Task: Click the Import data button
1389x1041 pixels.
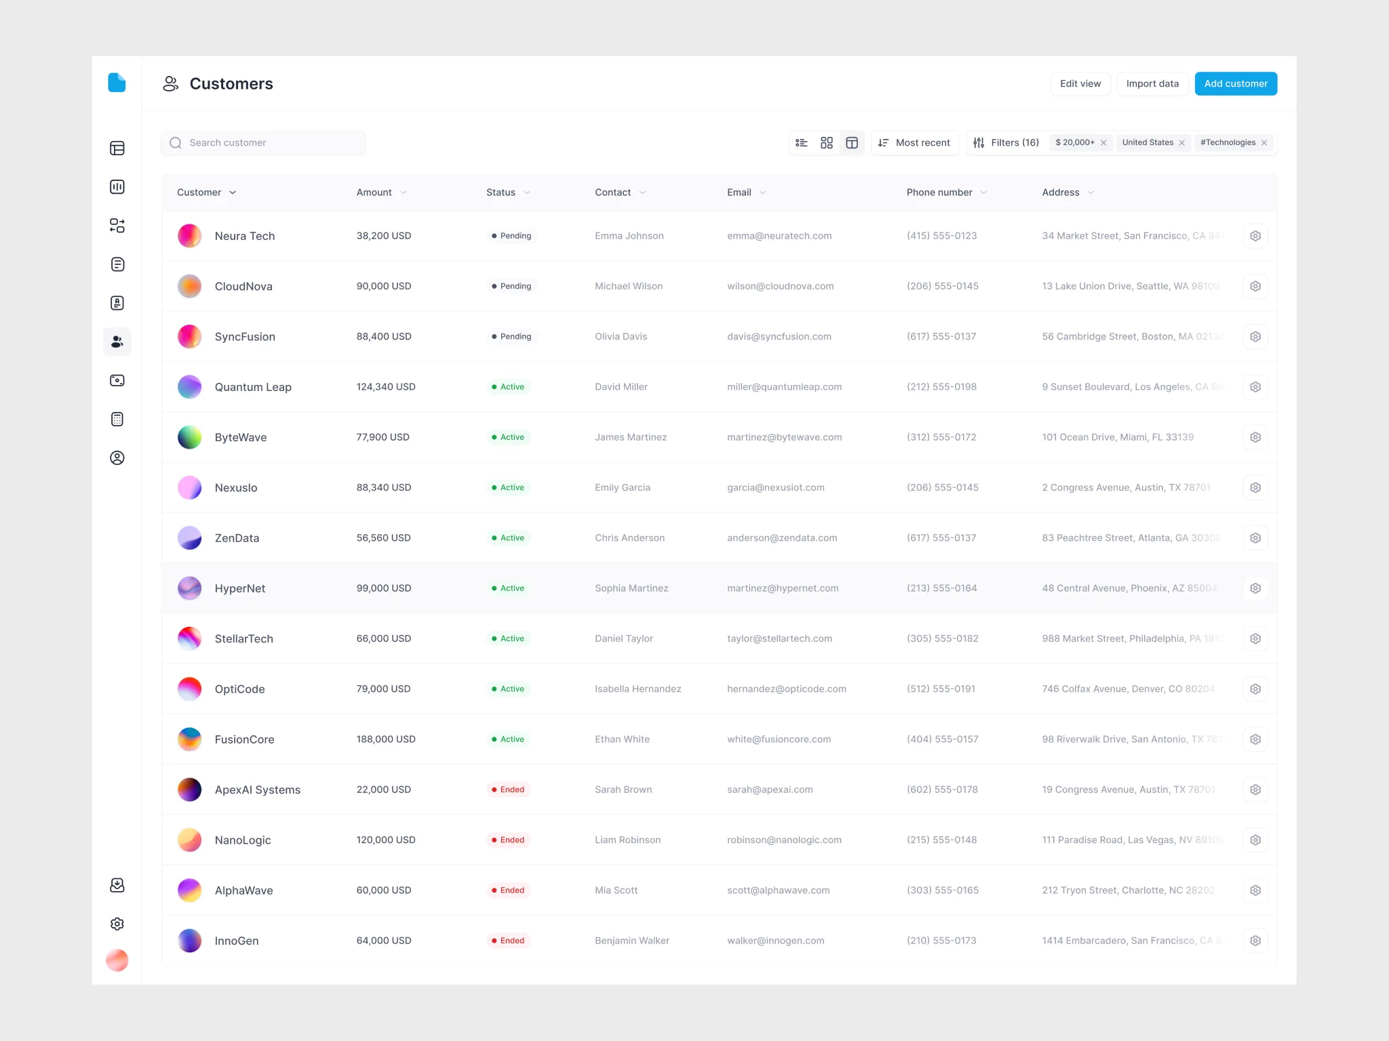Action: (1152, 84)
